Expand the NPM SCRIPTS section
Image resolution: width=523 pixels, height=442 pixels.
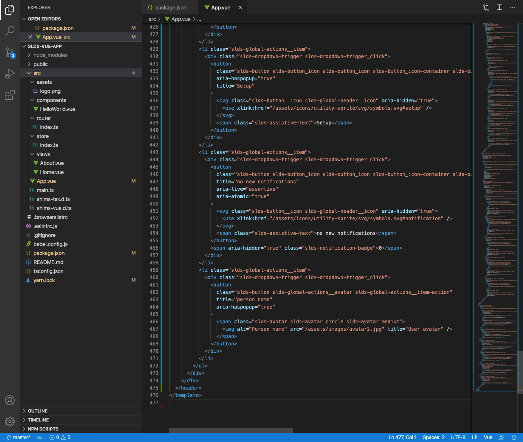(43, 429)
